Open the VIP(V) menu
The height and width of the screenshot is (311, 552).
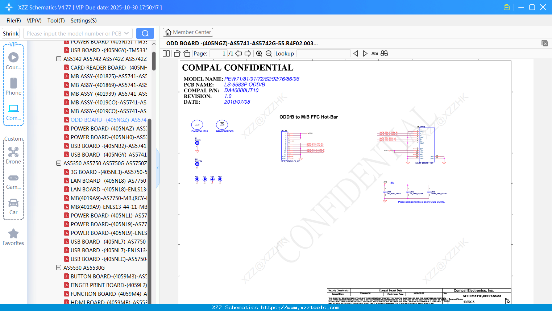pyautogui.click(x=34, y=21)
